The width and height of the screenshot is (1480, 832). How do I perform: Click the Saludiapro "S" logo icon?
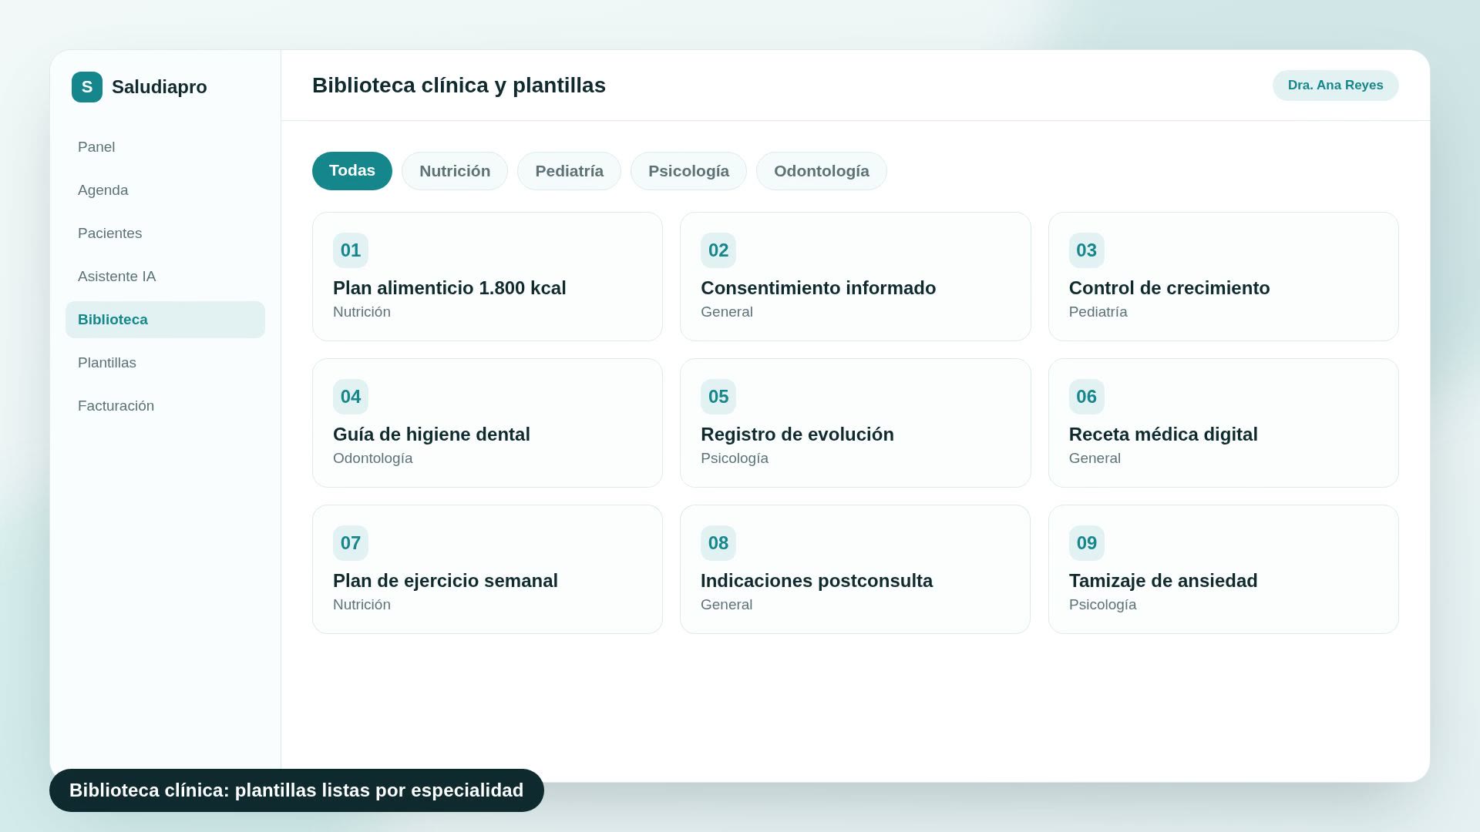tap(87, 87)
